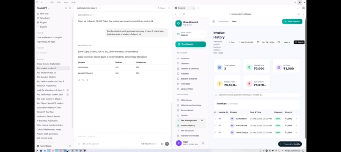The width and height of the screenshot is (341, 152).
Task: Open recent chat Hackathon Search Results
Action: (49, 116)
